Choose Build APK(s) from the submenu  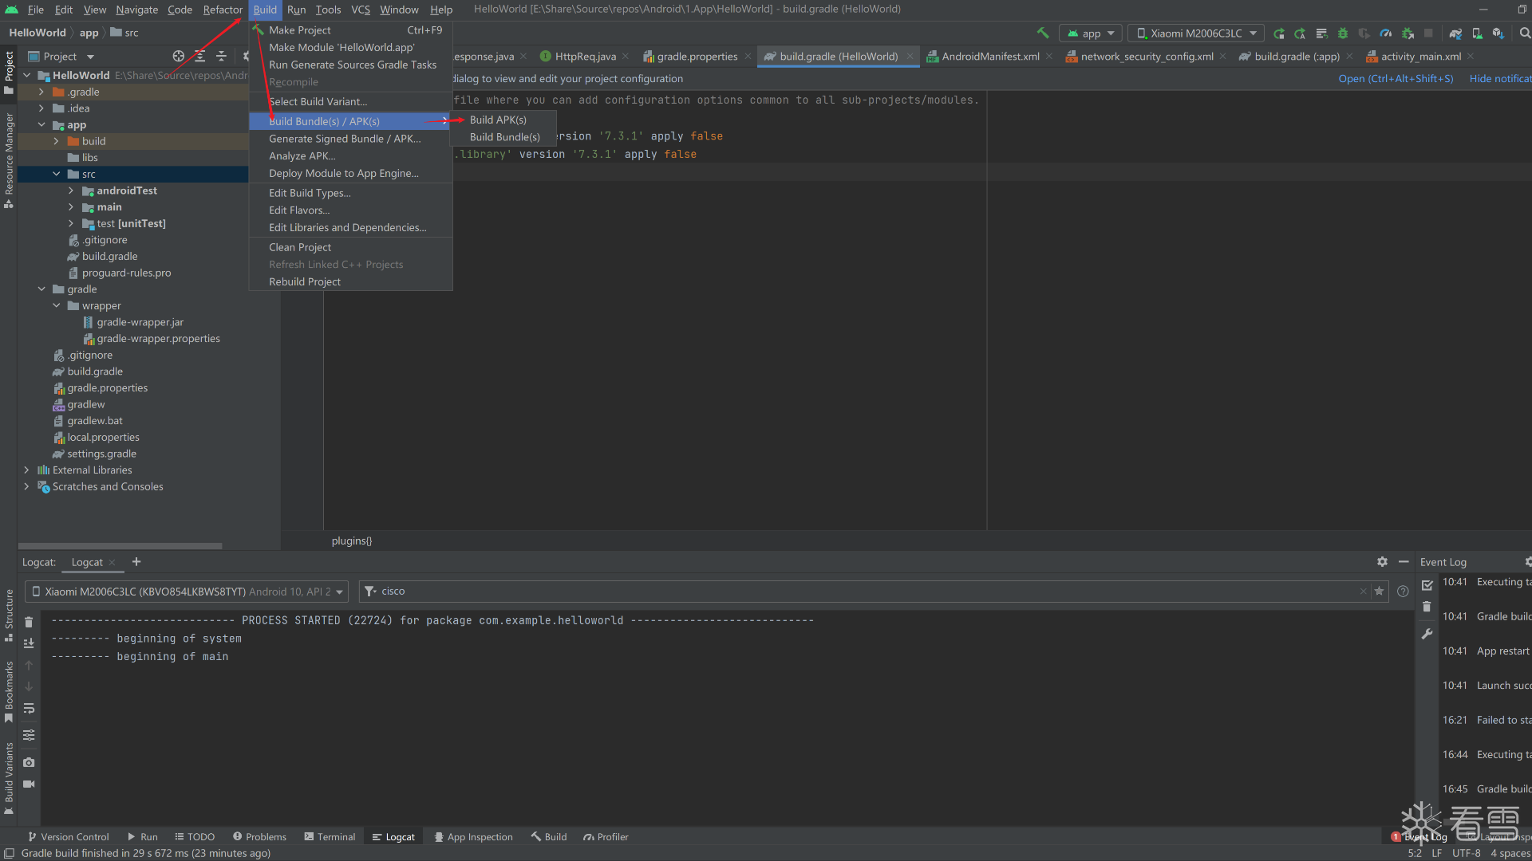tap(498, 120)
